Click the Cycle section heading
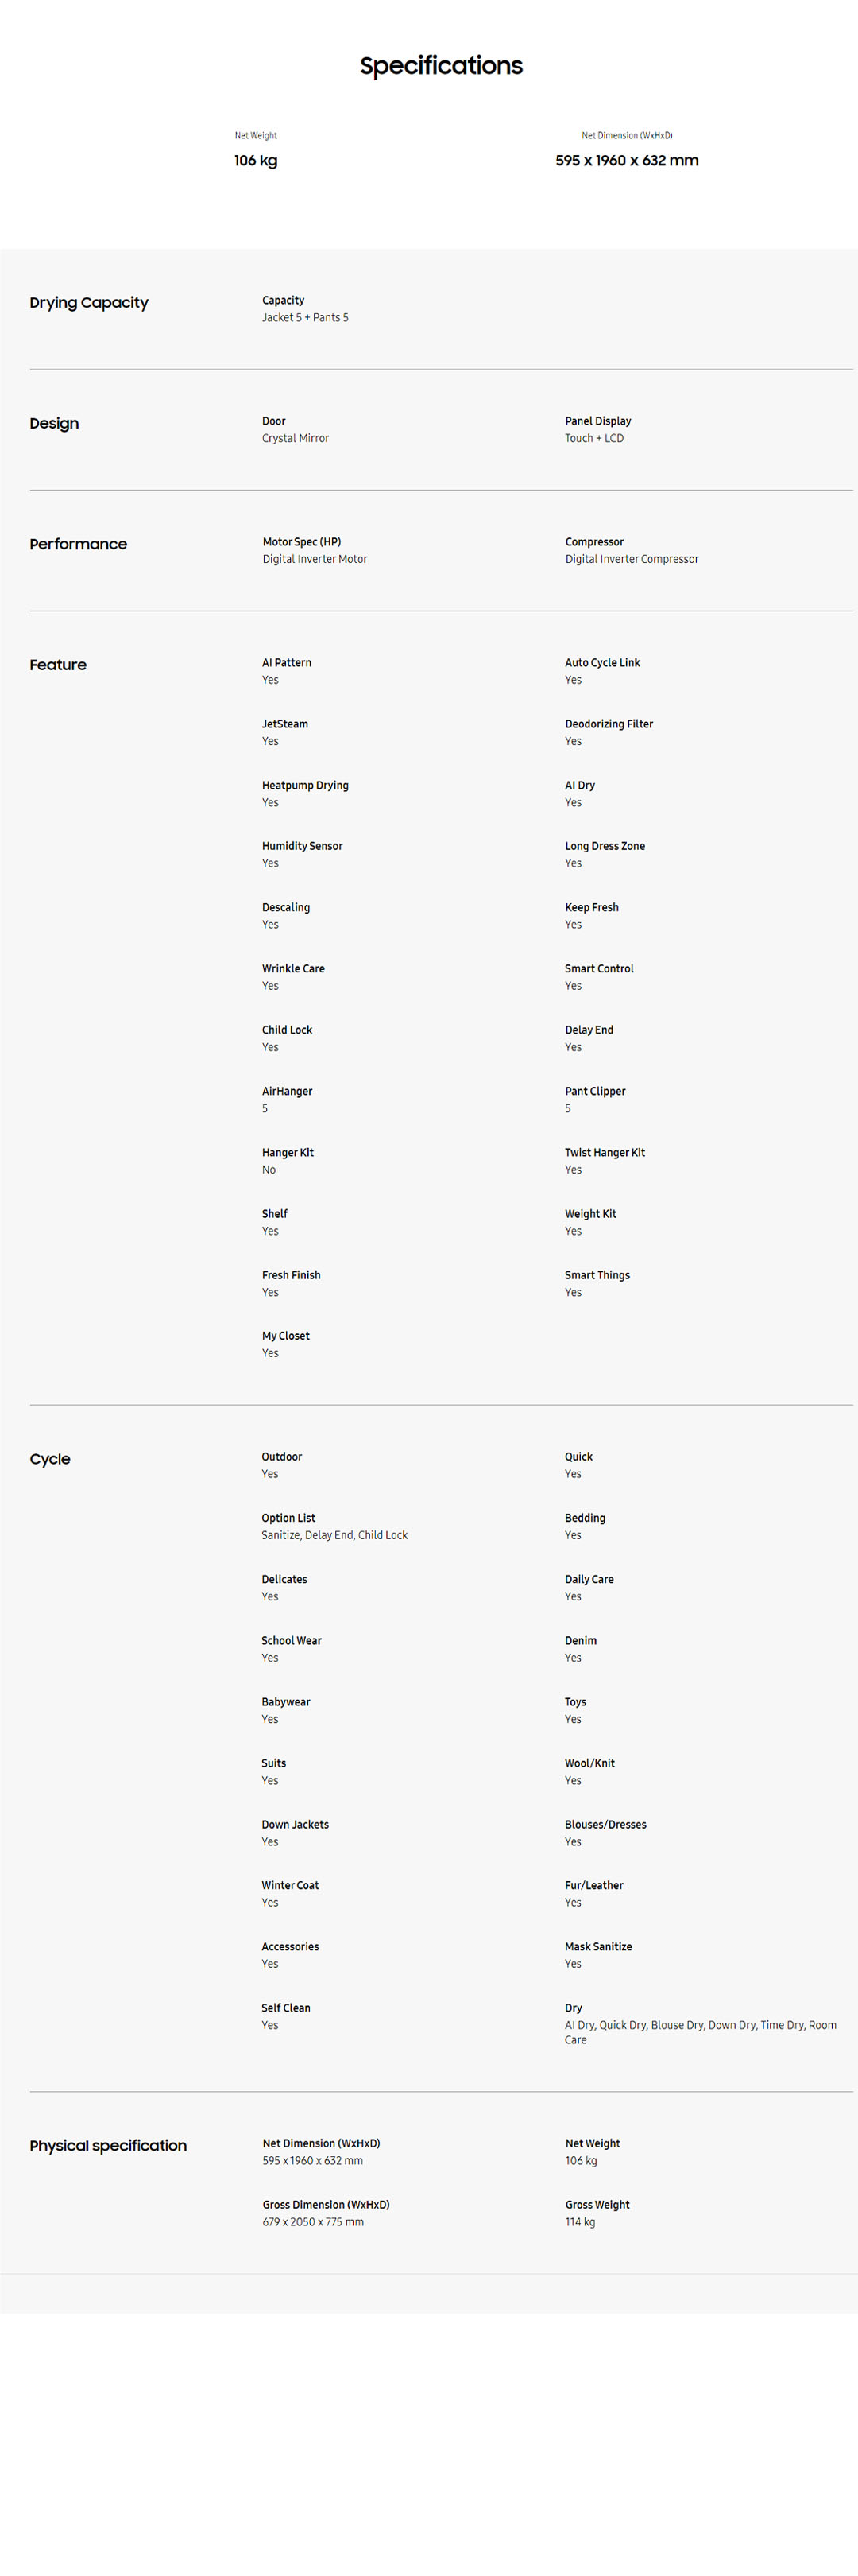858x2576 pixels. [x=50, y=1459]
